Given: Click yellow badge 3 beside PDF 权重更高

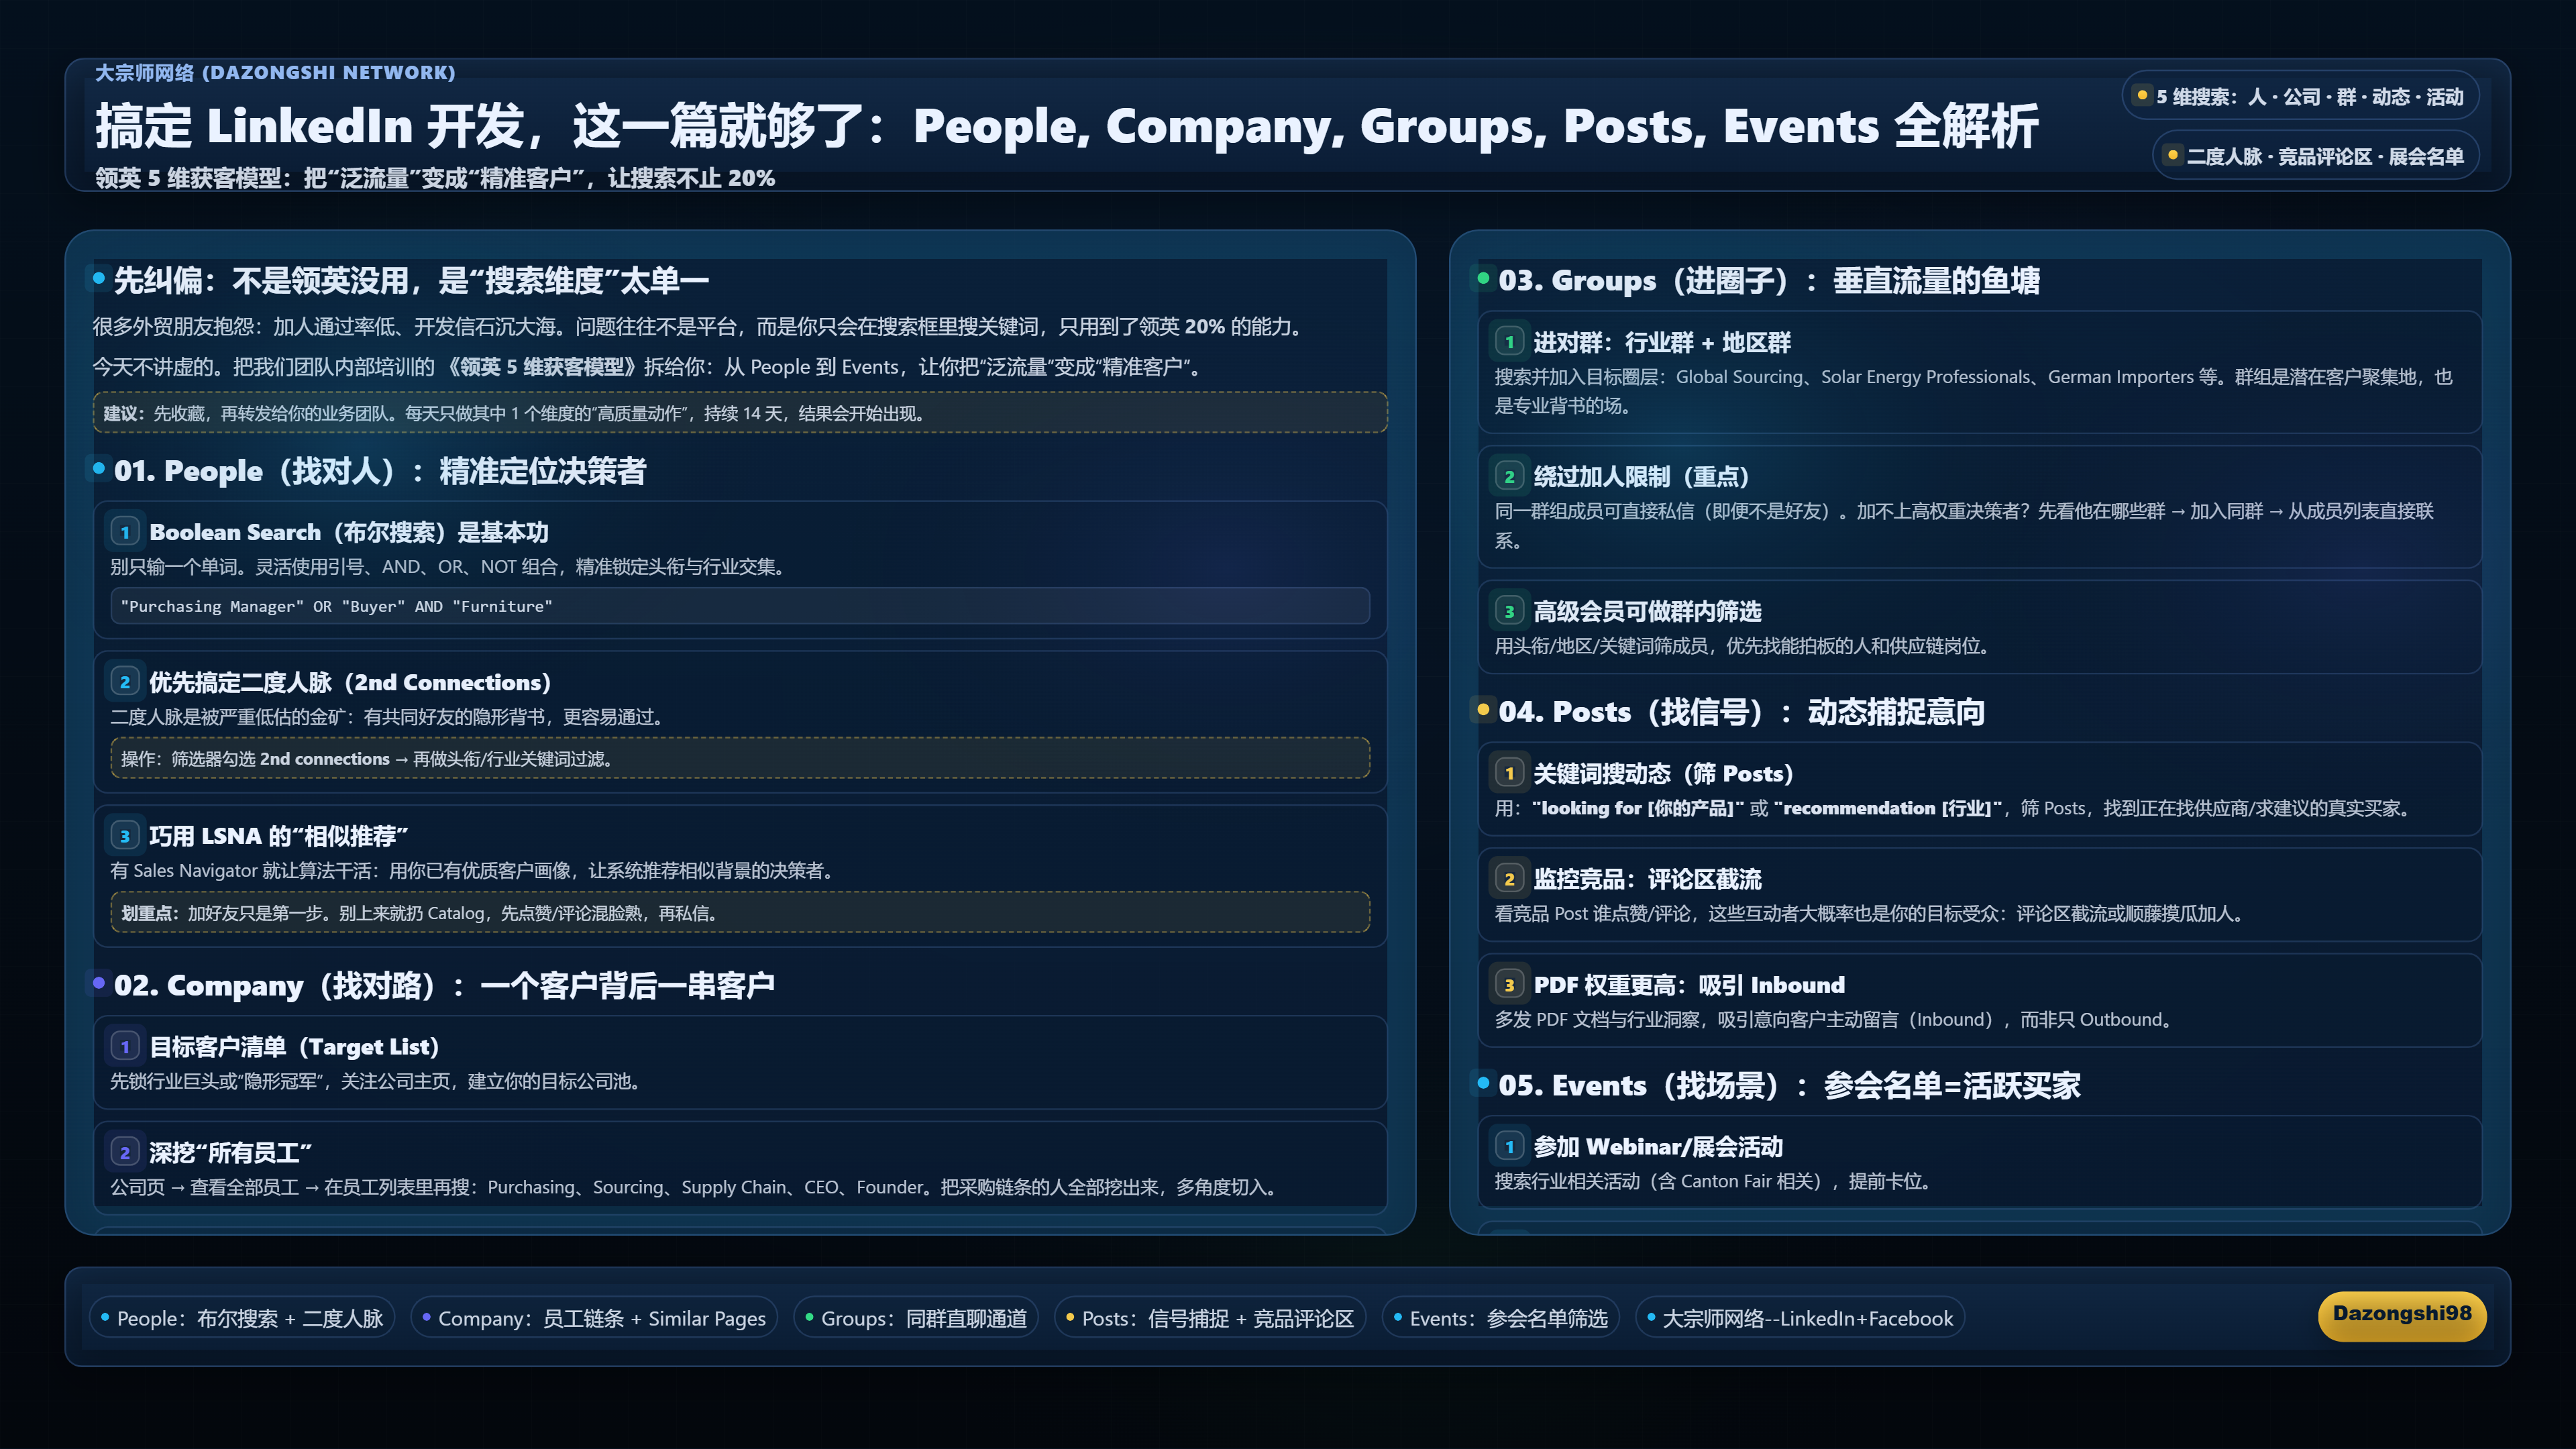Looking at the screenshot, I should [x=1509, y=985].
